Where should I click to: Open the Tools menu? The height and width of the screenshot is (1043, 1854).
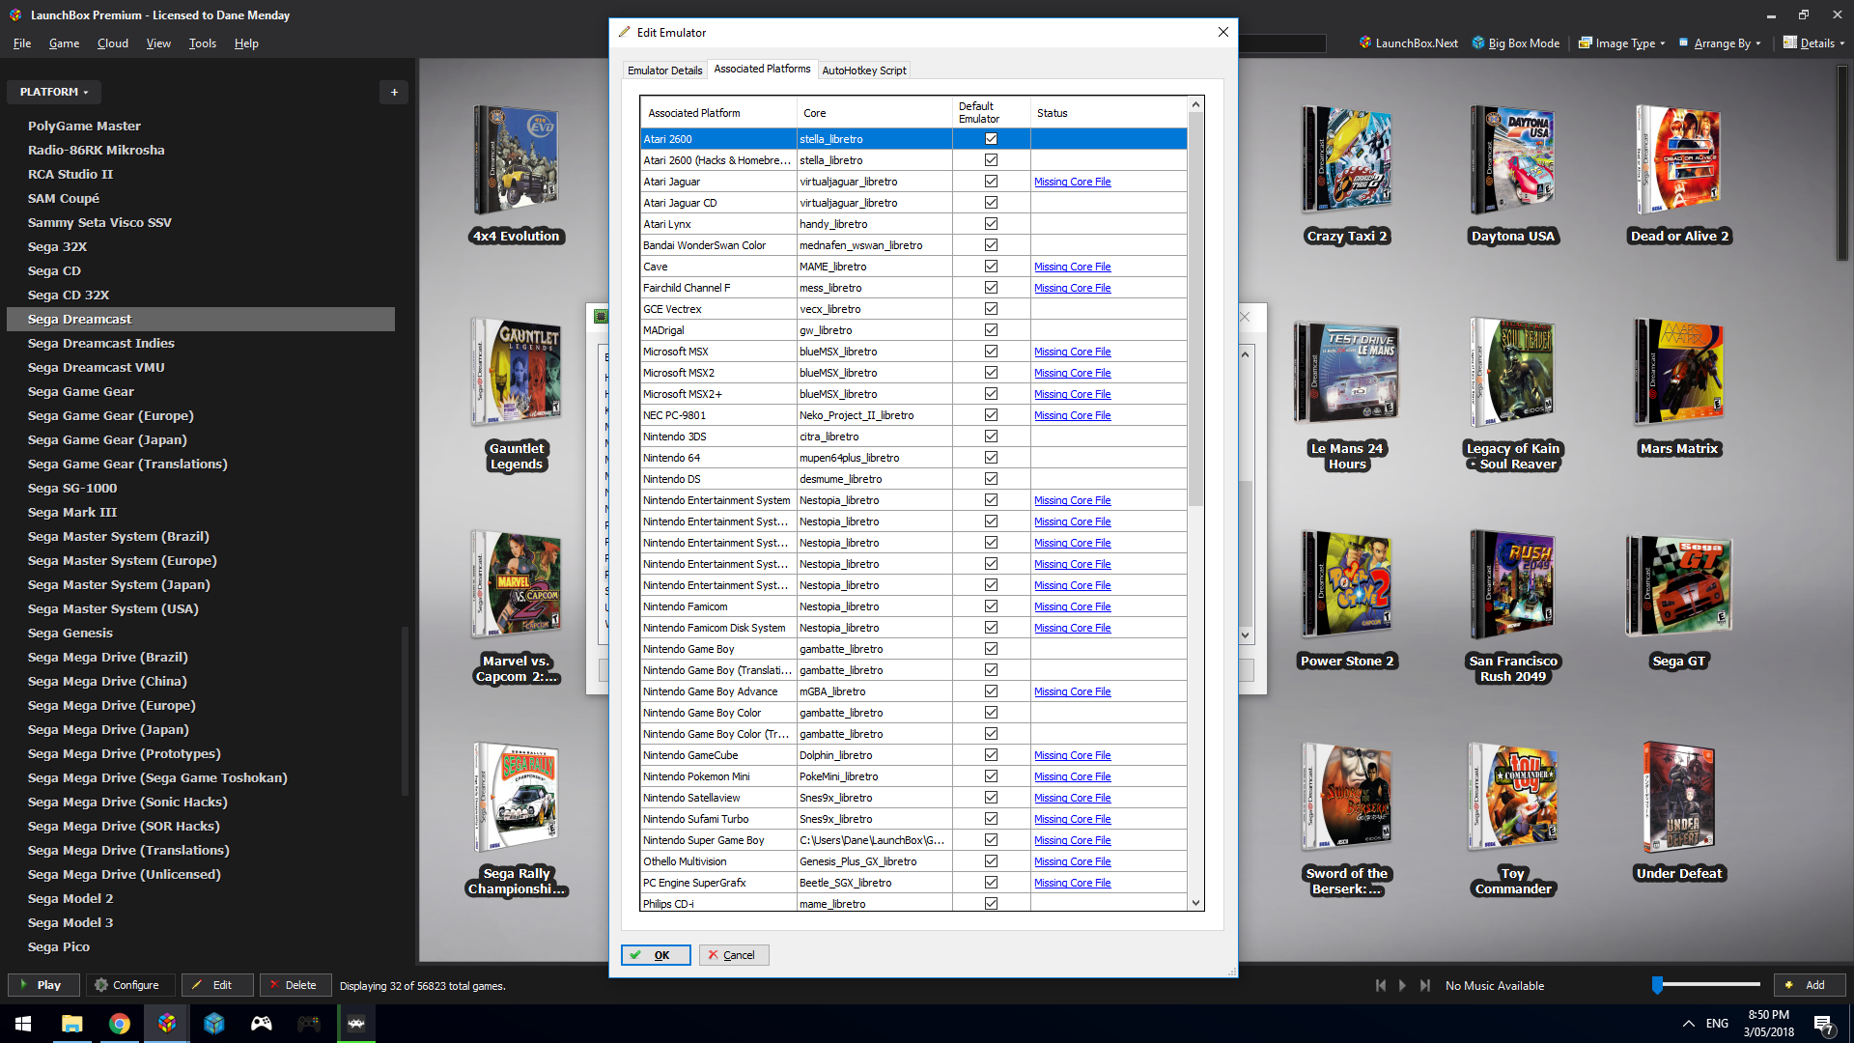click(202, 42)
